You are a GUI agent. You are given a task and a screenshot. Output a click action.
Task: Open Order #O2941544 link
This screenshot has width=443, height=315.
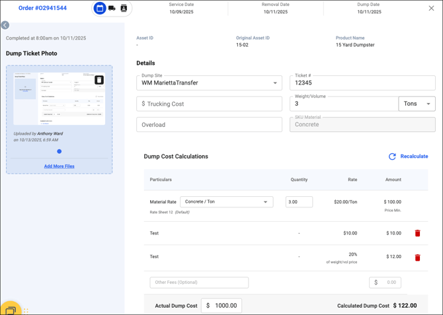tap(42, 9)
